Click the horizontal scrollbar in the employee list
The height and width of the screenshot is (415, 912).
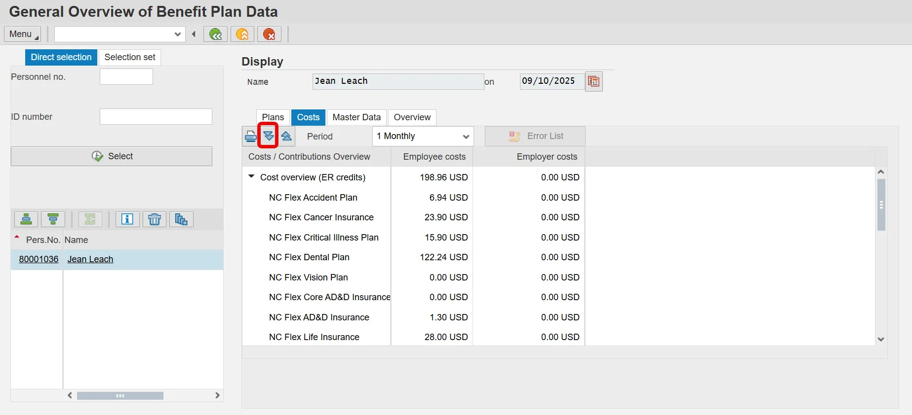(x=120, y=396)
